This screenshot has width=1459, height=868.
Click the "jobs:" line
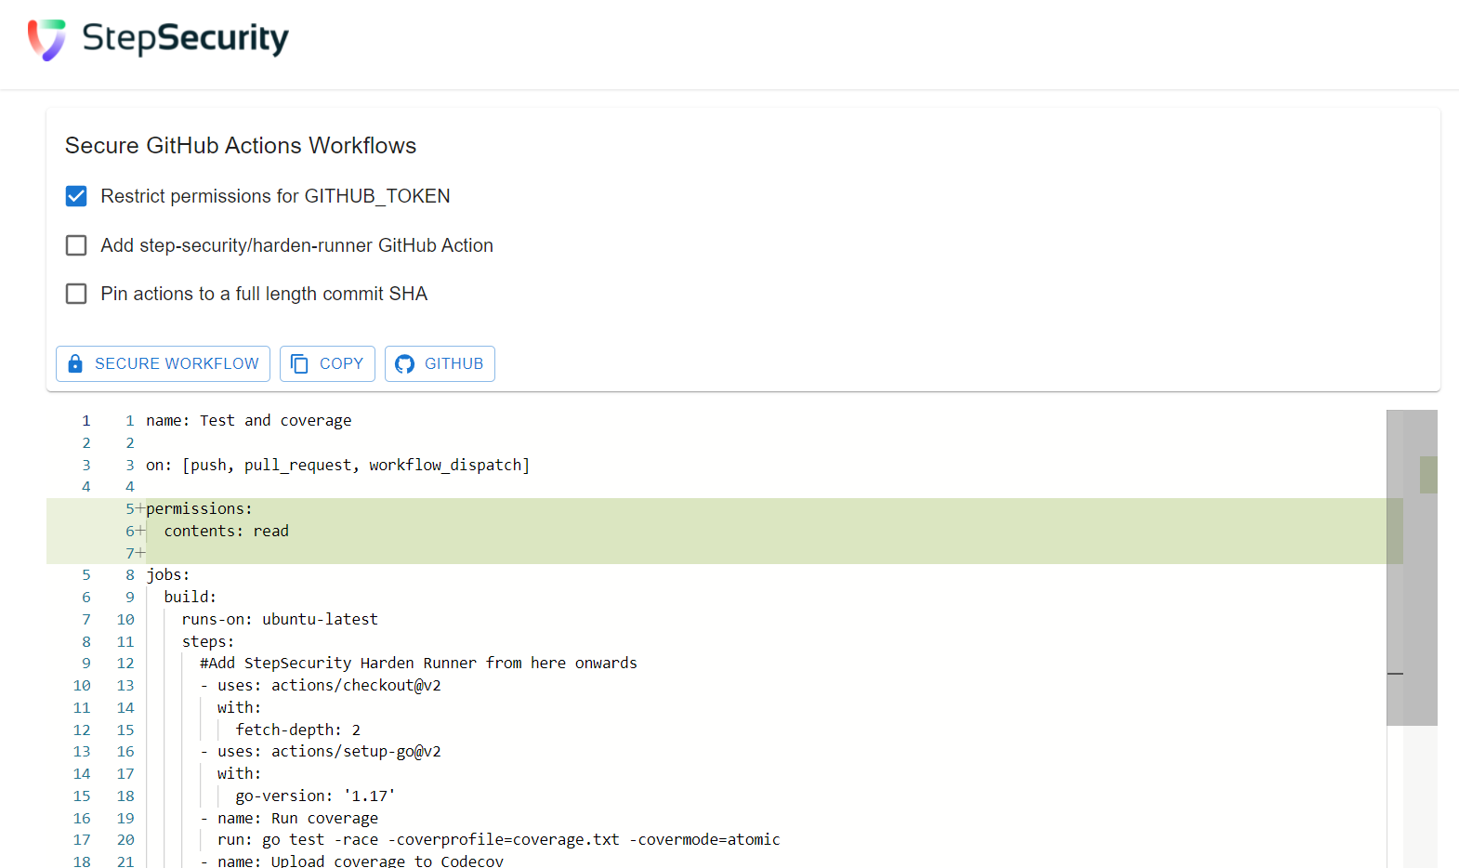click(168, 574)
